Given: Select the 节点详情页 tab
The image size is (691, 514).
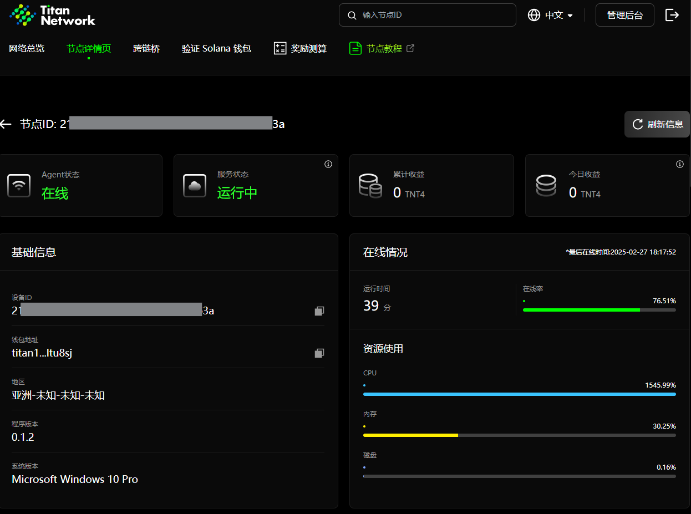Looking at the screenshot, I should [89, 48].
